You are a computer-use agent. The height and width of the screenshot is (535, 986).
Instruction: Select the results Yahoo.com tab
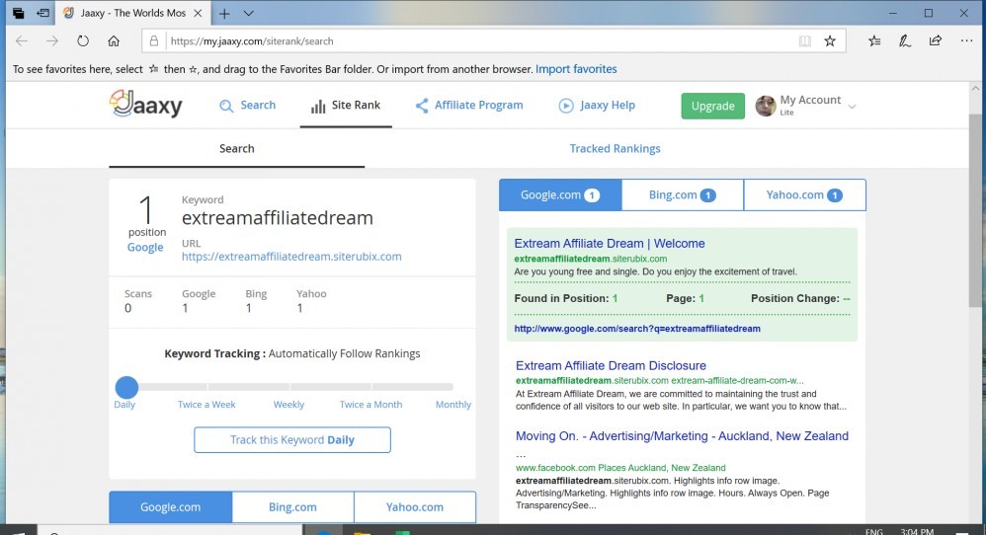pos(804,194)
